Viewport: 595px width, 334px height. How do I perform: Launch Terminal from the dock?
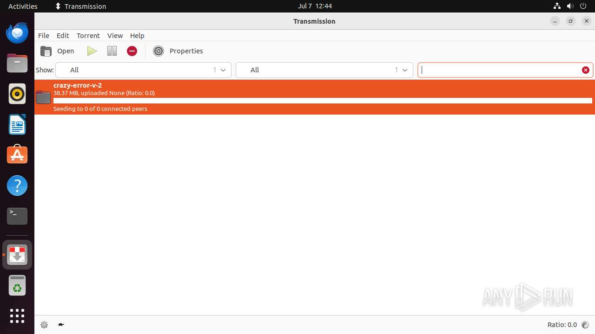click(17, 216)
